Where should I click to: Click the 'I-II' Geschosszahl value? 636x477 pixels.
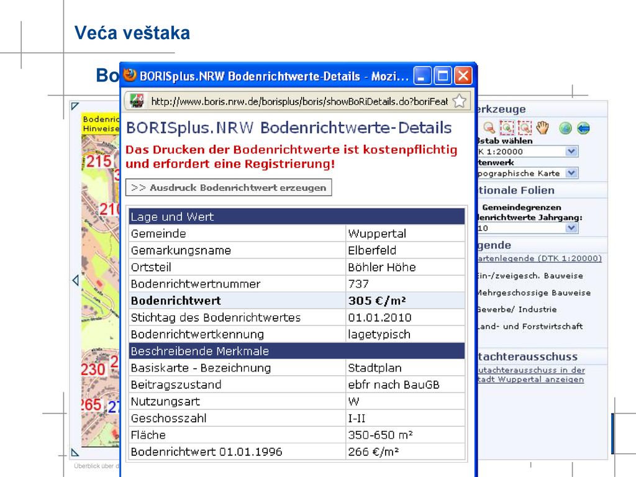pos(405,418)
